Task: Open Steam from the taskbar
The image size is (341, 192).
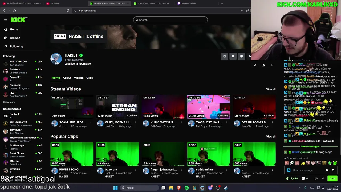Action: pos(226,188)
